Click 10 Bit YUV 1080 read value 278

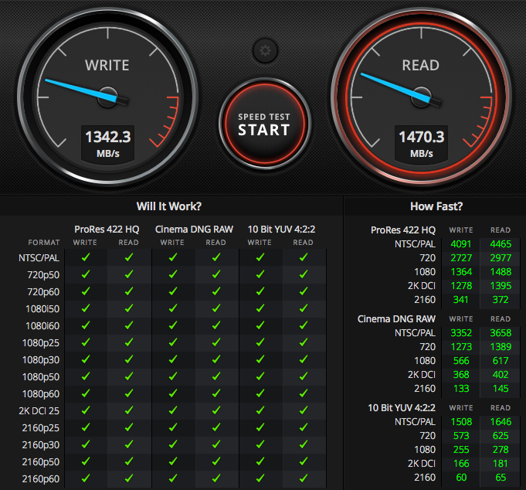tap(501, 450)
